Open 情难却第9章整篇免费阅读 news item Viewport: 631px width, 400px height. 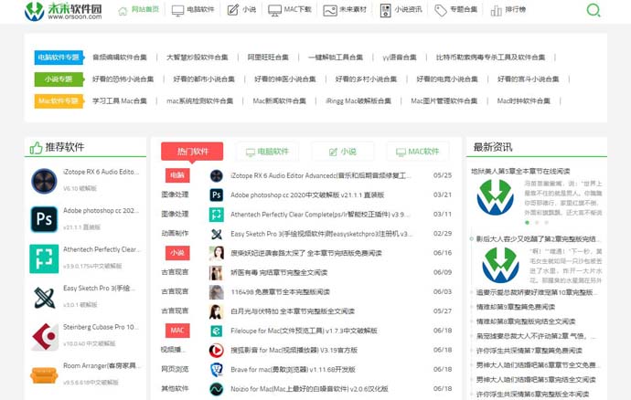point(516,307)
